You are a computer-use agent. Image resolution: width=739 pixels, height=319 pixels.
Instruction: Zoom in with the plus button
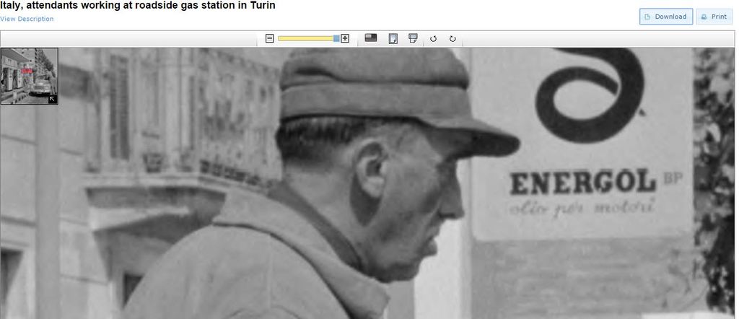point(345,39)
